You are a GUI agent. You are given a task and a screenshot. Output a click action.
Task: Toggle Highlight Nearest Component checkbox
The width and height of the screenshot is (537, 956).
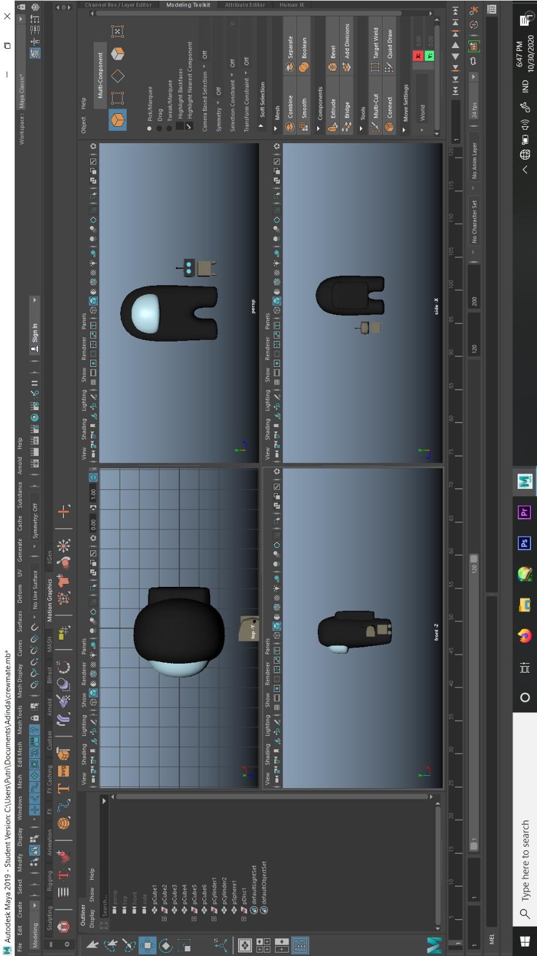coord(189,126)
